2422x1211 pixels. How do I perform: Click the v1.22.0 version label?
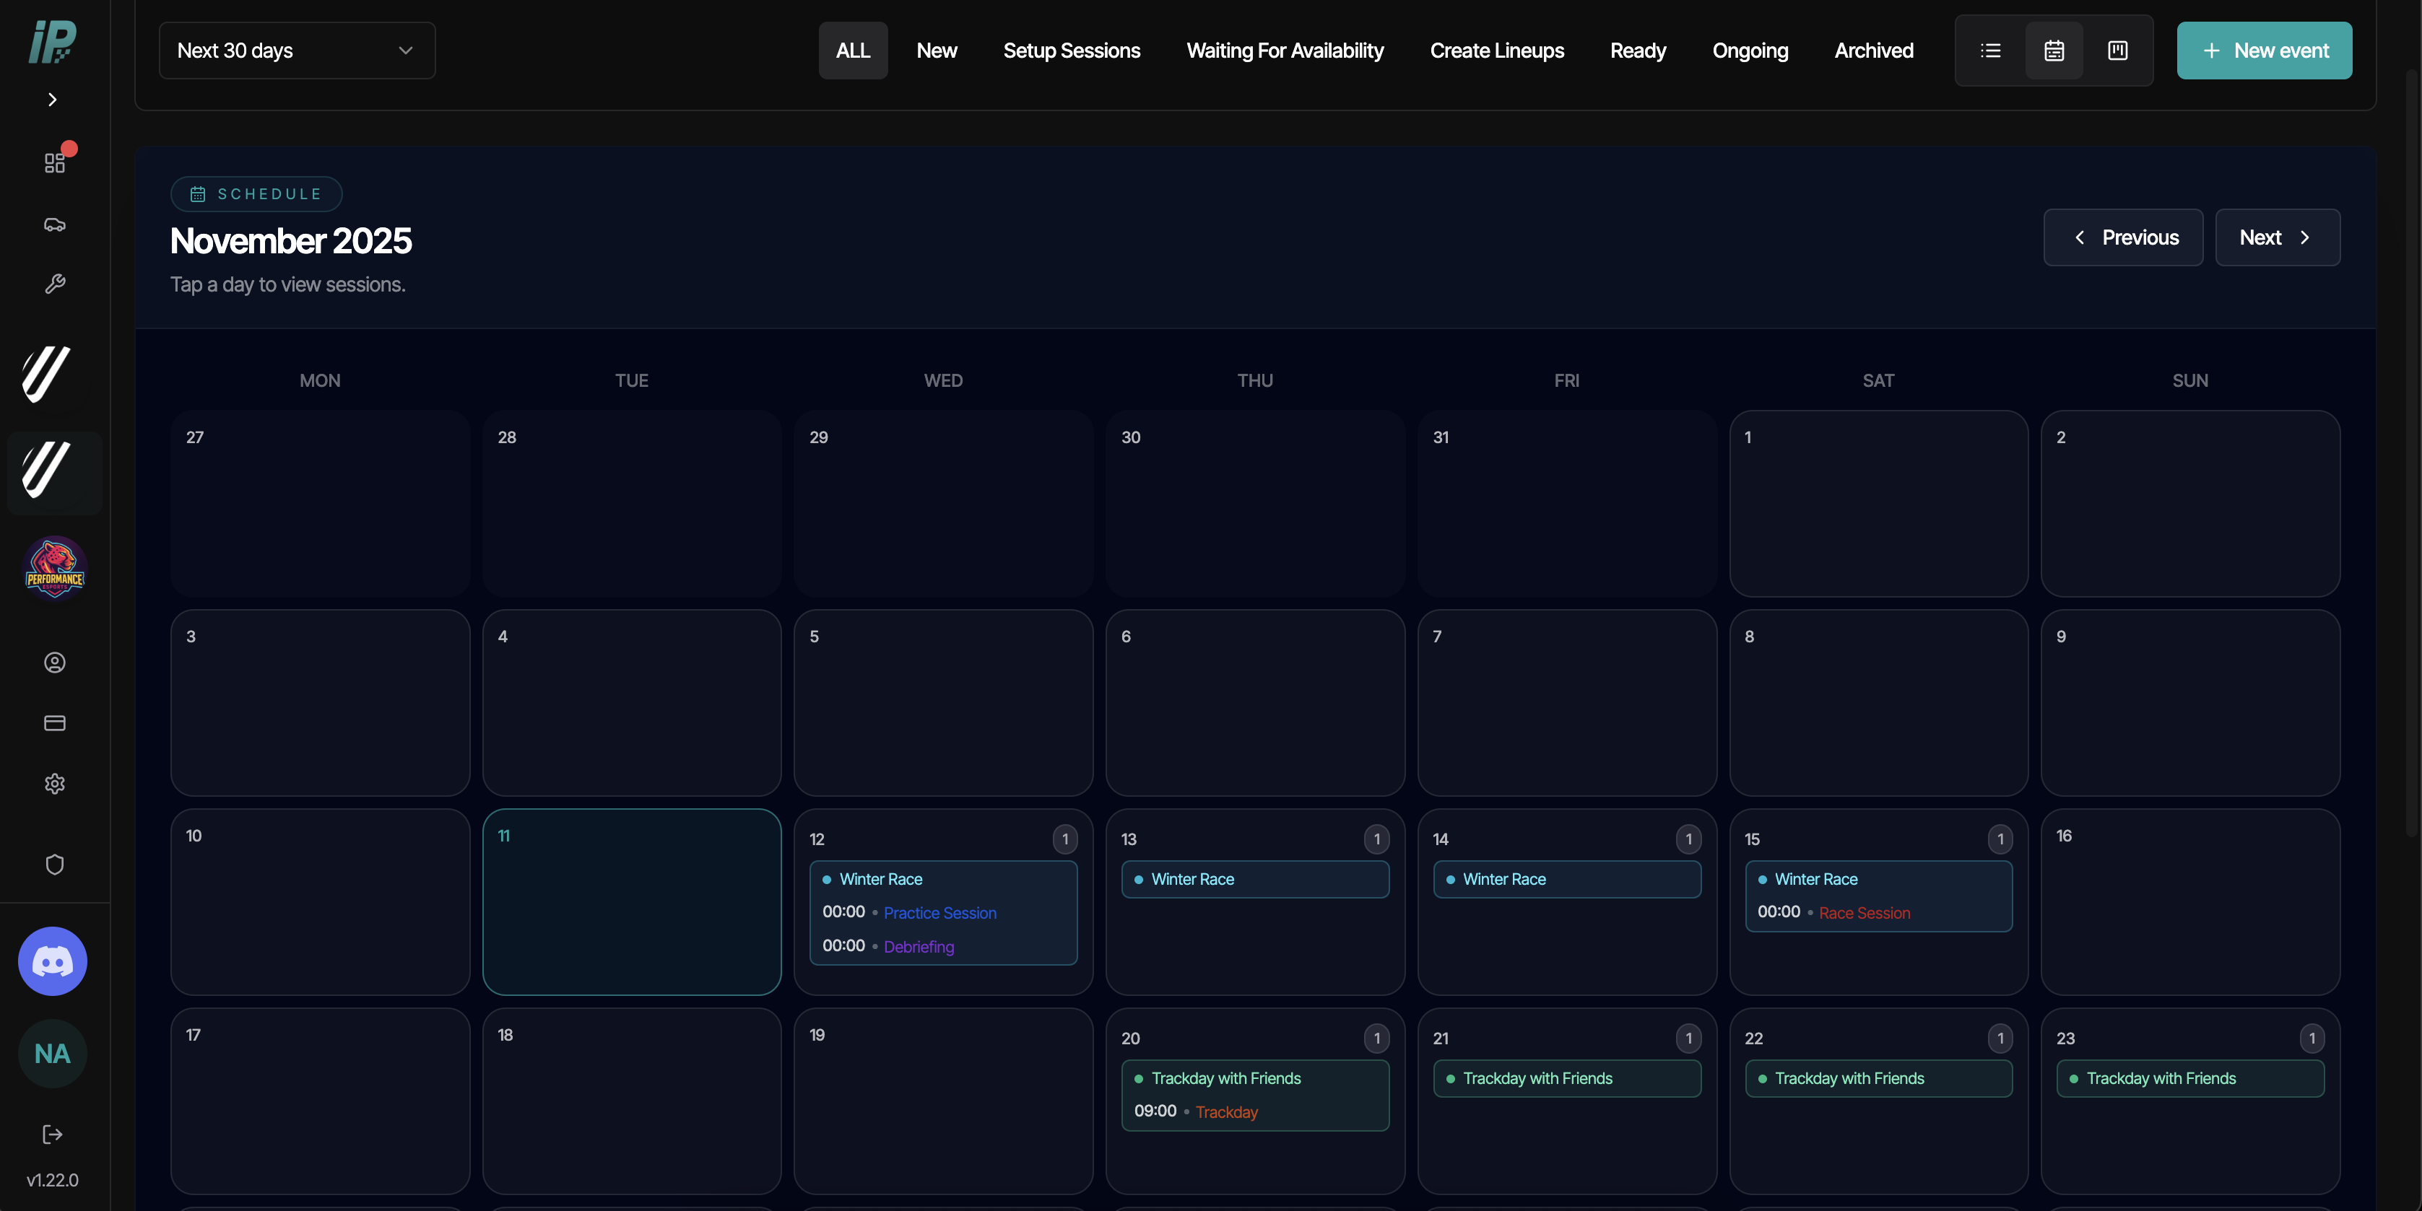[53, 1180]
